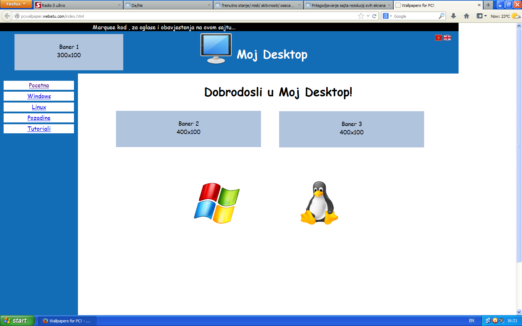Open the Windows link in sidebar
Viewport: 522px width, 326px height.
(x=39, y=96)
